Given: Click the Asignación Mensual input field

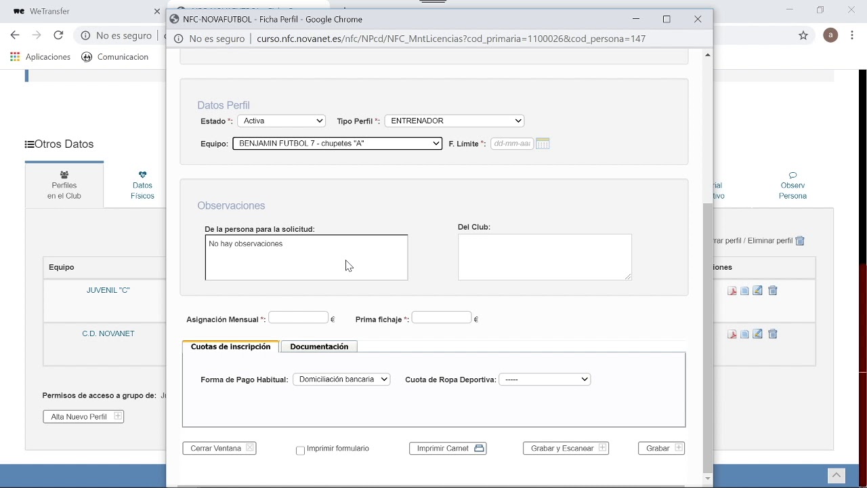Looking at the screenshot, I should click(x=298, y=318).
